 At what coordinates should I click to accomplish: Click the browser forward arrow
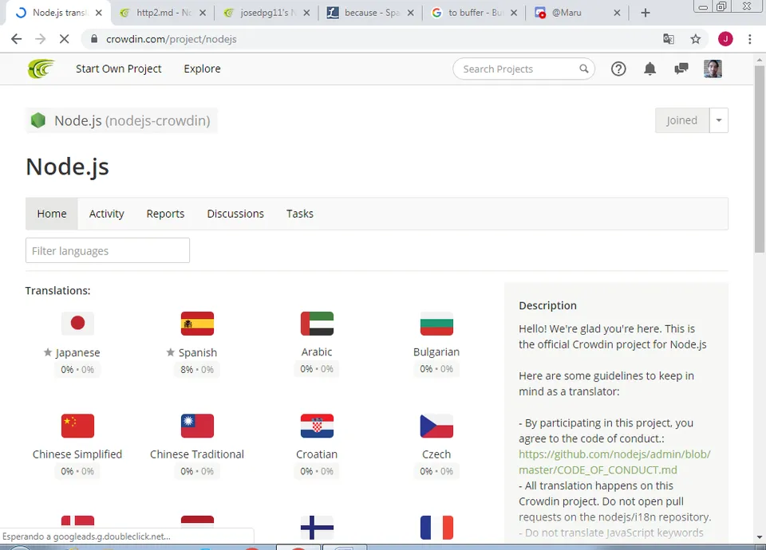click(40, 39)
